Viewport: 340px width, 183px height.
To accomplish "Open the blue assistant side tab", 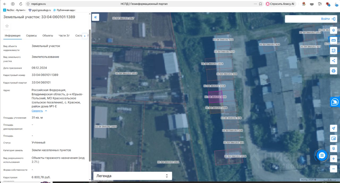I will point(335,102).
